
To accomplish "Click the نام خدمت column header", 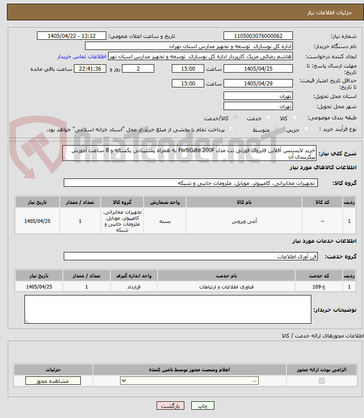I will (x=226, y=276).
